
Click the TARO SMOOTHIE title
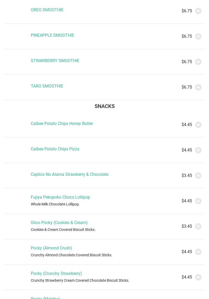(x=47, y=86)
